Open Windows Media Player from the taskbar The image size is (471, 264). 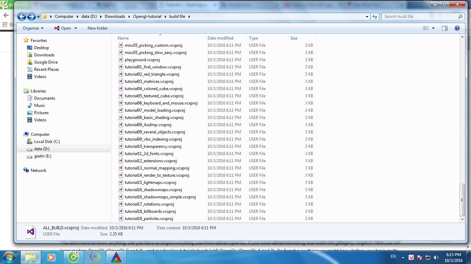(x=51, y=257)
